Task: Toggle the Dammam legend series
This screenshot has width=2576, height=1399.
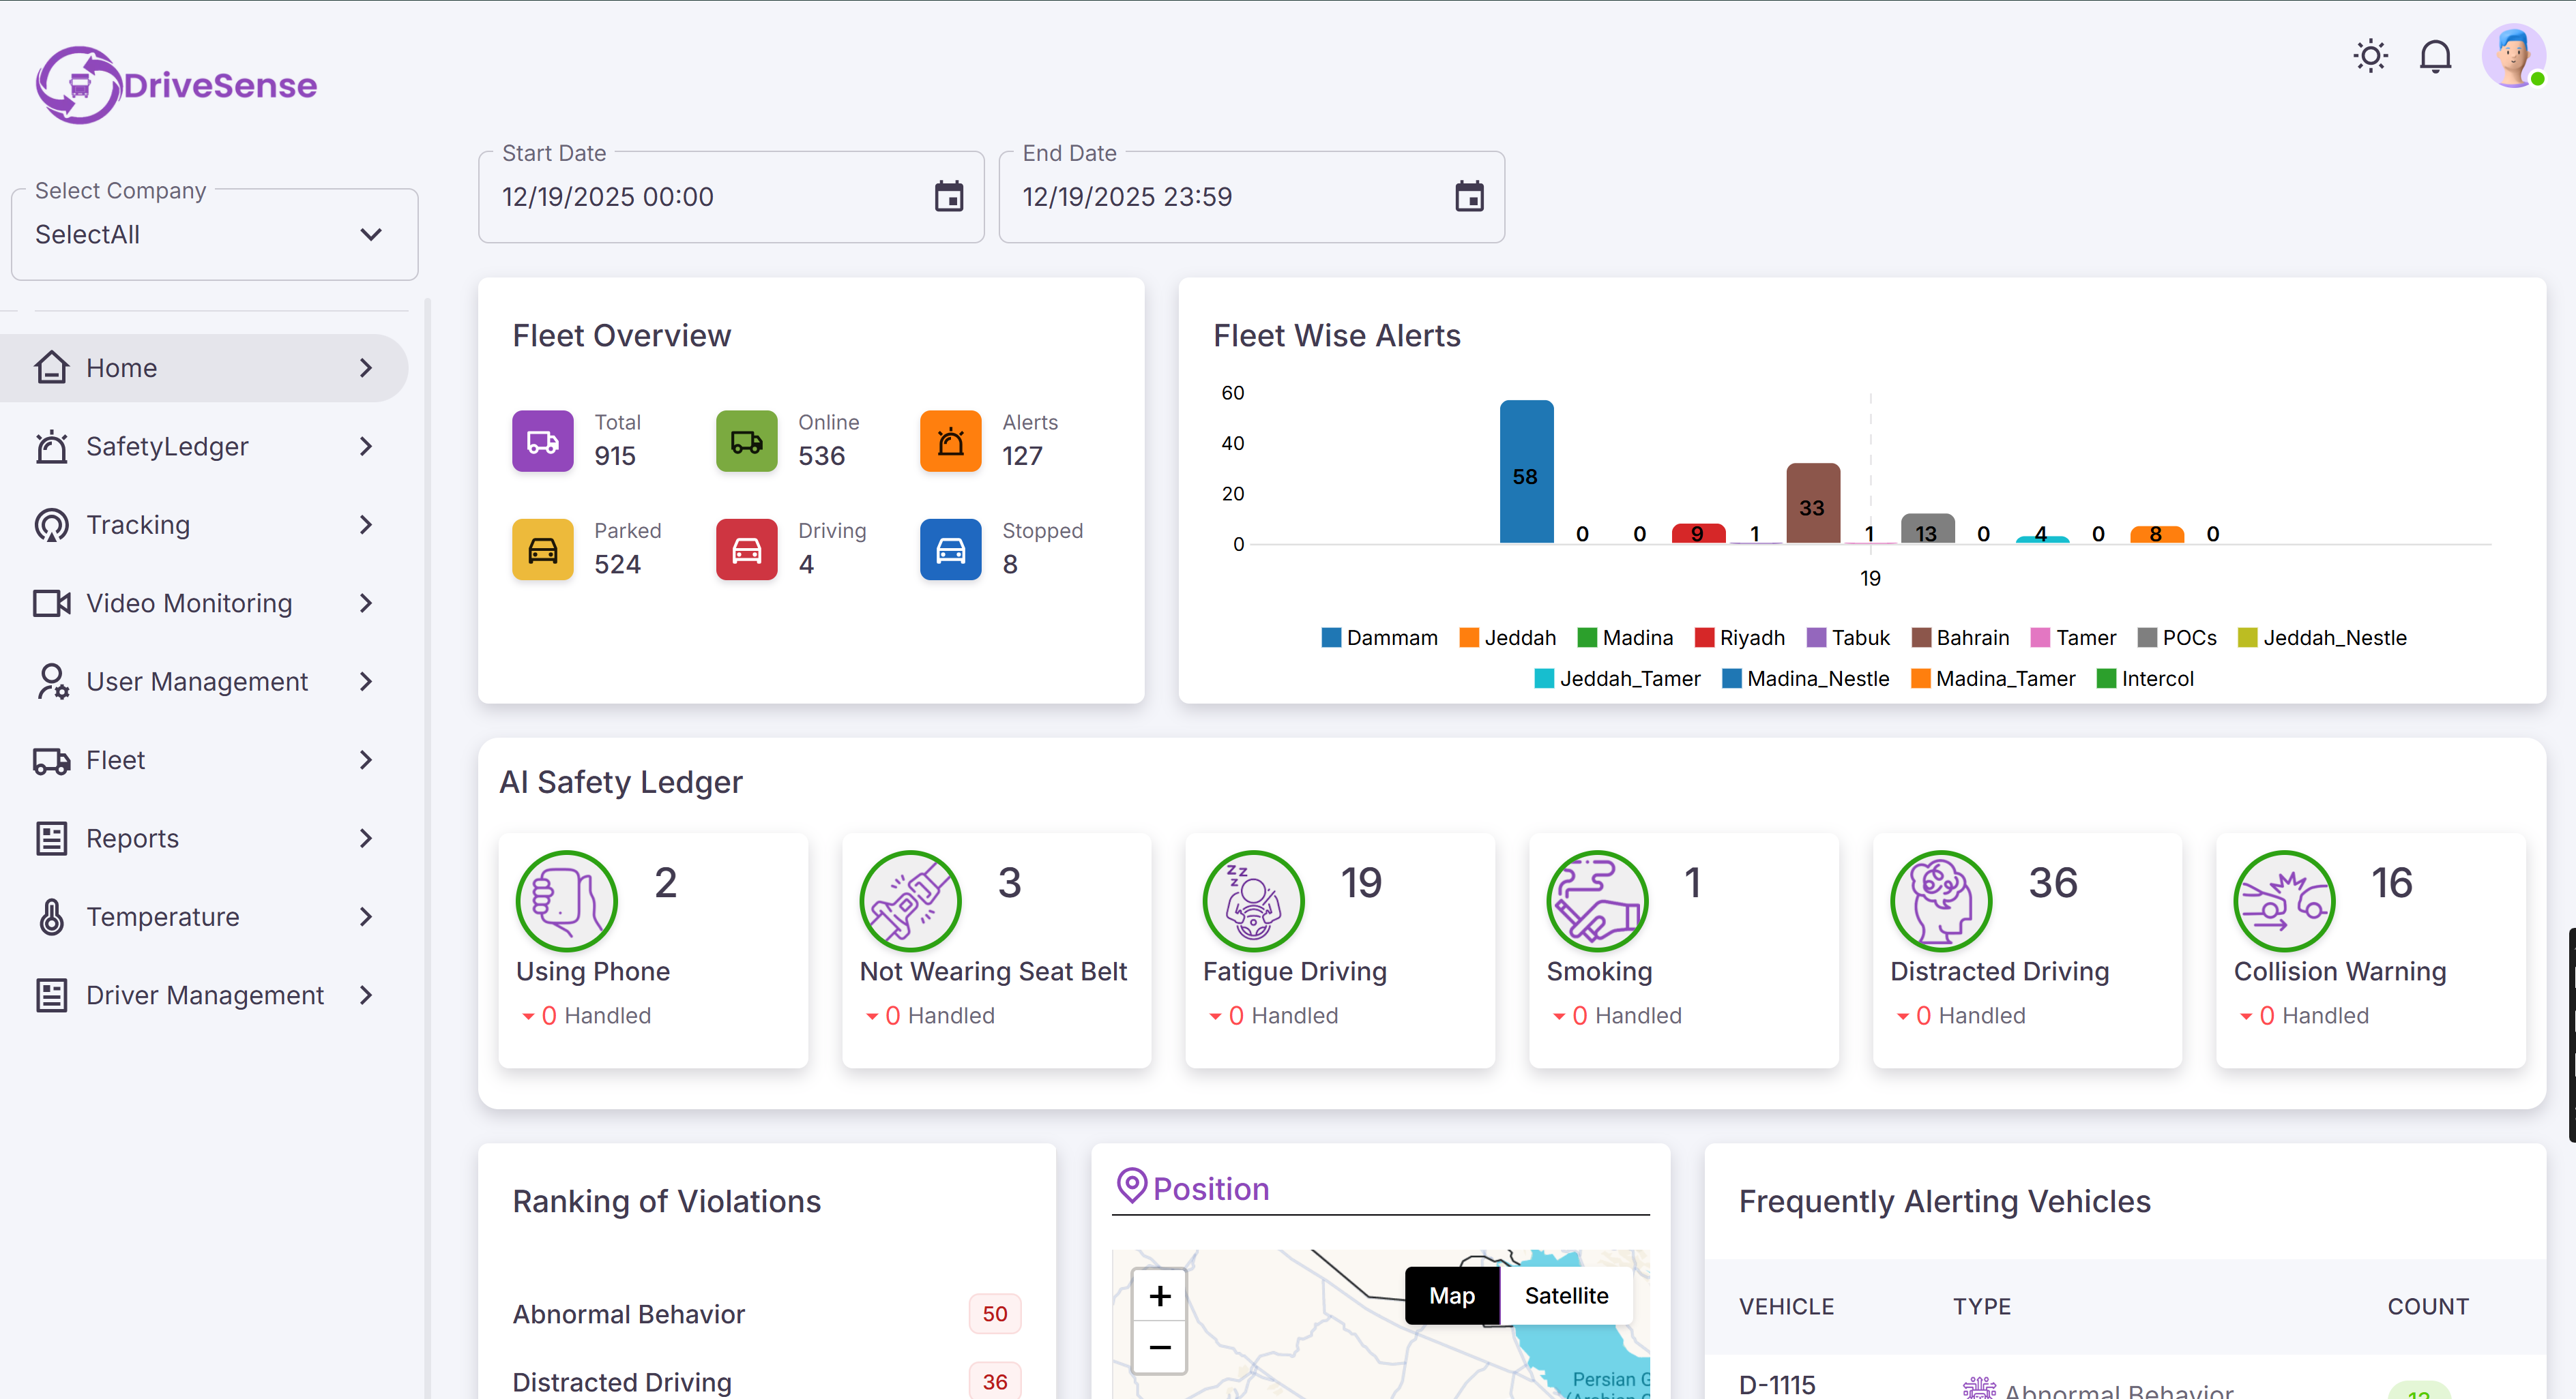Action: coord(1379,637)
